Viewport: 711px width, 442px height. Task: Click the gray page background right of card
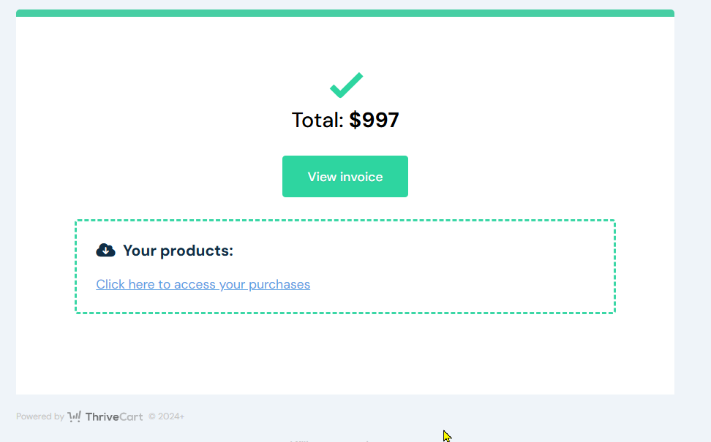[693, 204]
